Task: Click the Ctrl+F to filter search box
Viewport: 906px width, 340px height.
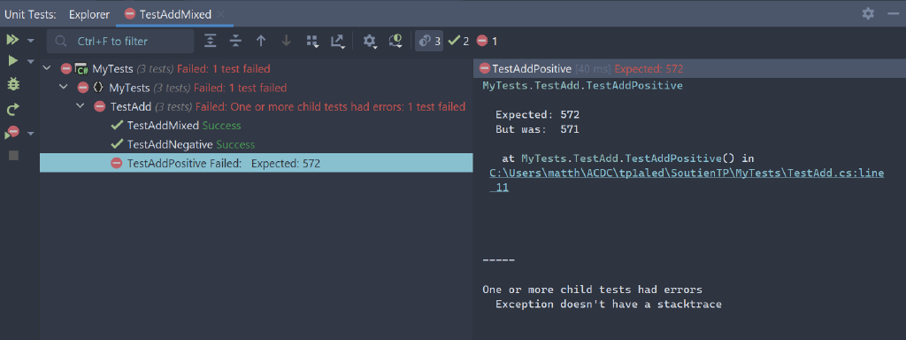Action: pyautogui.click(x=120, y=41)
